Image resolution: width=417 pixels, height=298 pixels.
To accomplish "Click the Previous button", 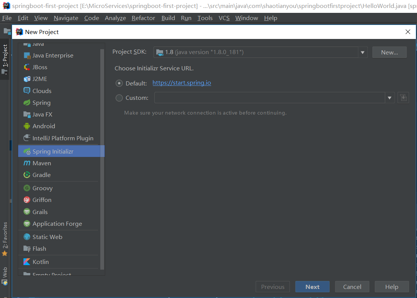I will click(272, 287).
